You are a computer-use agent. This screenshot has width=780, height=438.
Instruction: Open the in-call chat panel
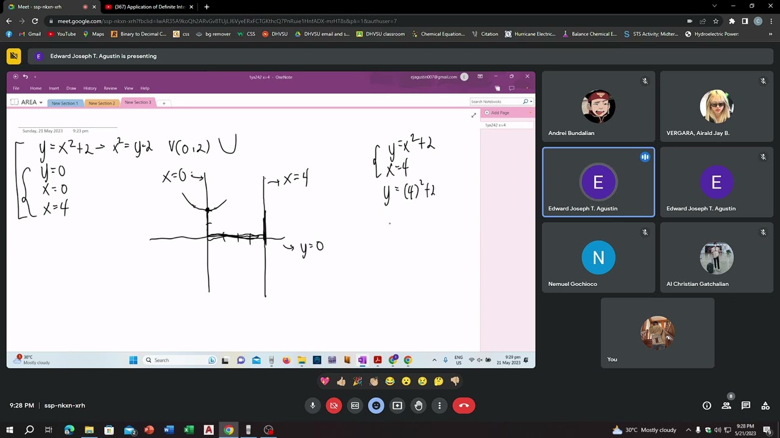[x=746, y=406]
